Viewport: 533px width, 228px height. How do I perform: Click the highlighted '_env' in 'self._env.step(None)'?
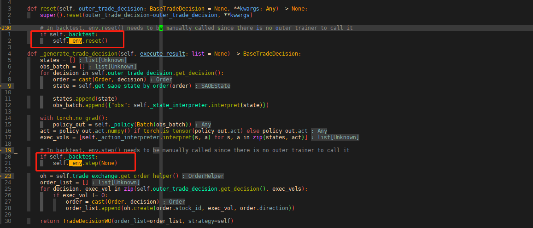coord(76,163)
